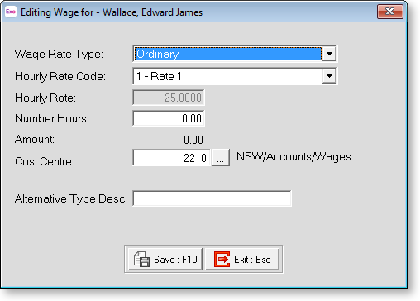Click the Amount value 0.00

pos(193,140)
